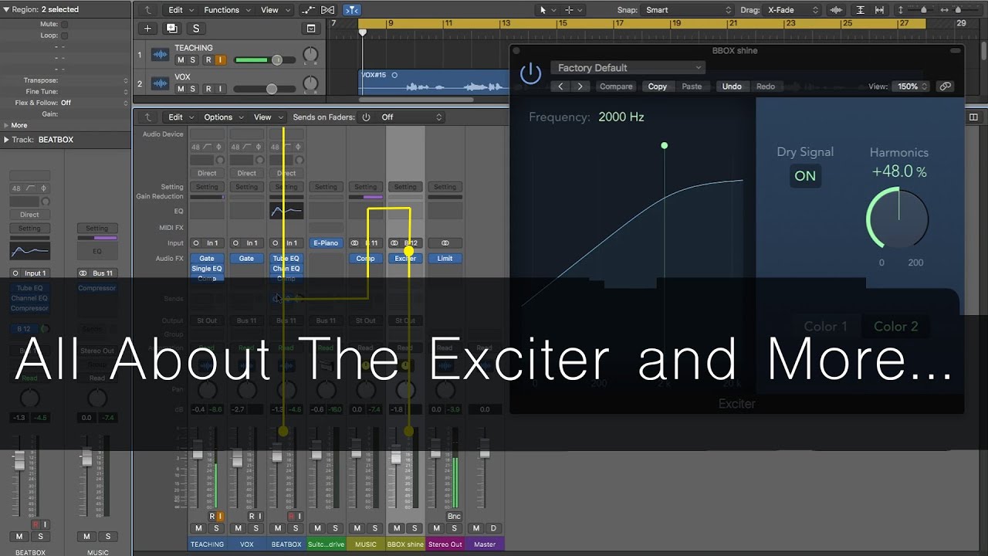
Task: Click the horizontal auto zoom icon
Action: click(881, 10)
